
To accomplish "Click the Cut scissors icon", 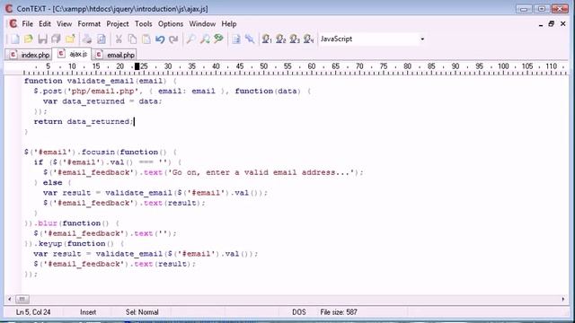I will click(119, 39).
